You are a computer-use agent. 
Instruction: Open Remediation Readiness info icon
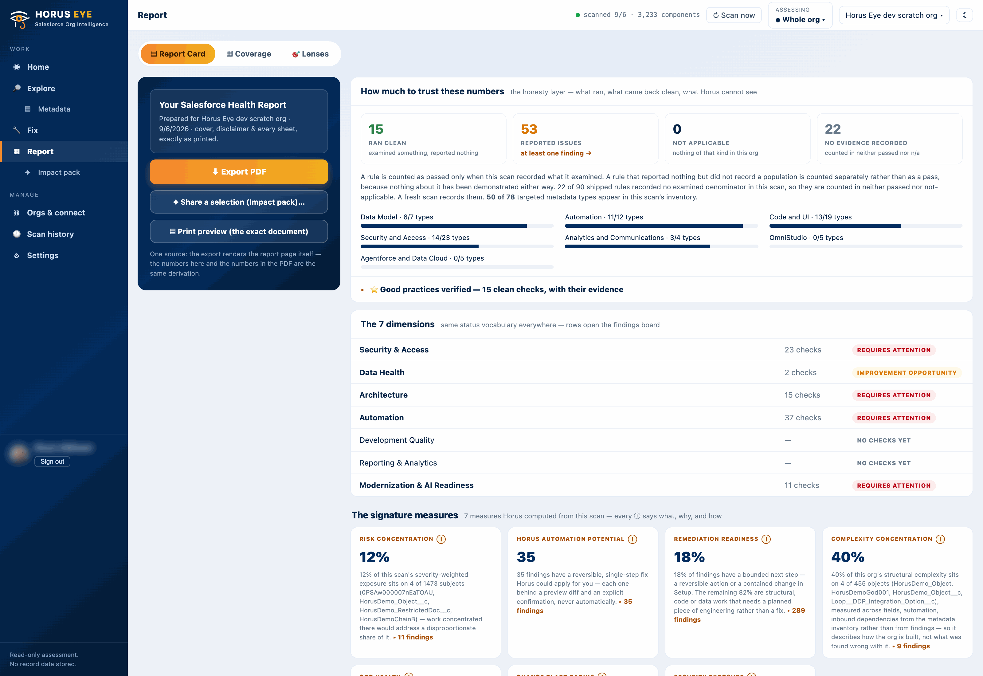766,539
